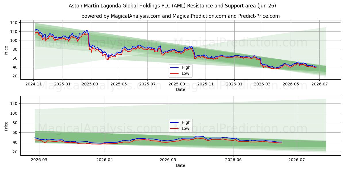Click the '2026-04' tick label on bottom chart
This screenshot has width=345, height=172.
[105, 160]
